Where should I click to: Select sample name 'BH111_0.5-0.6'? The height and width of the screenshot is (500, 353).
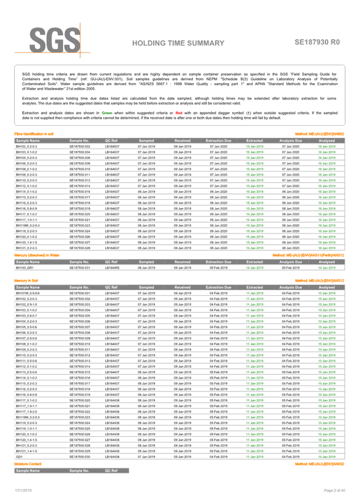[27, 361]
